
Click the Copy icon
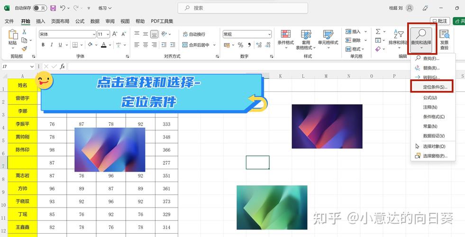tap(24, 40)
